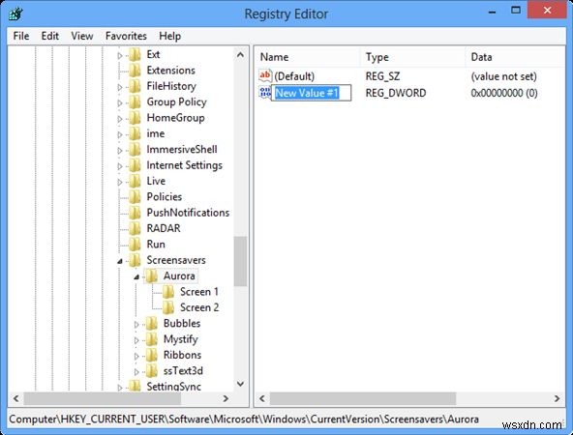Screen dimensions: 573x435
Task: Click the PushNotifications folder icon
Action: 135,213
